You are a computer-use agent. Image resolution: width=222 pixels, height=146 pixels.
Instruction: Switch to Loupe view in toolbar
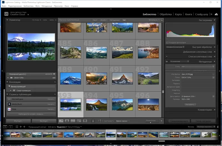[x=67, y=121]
